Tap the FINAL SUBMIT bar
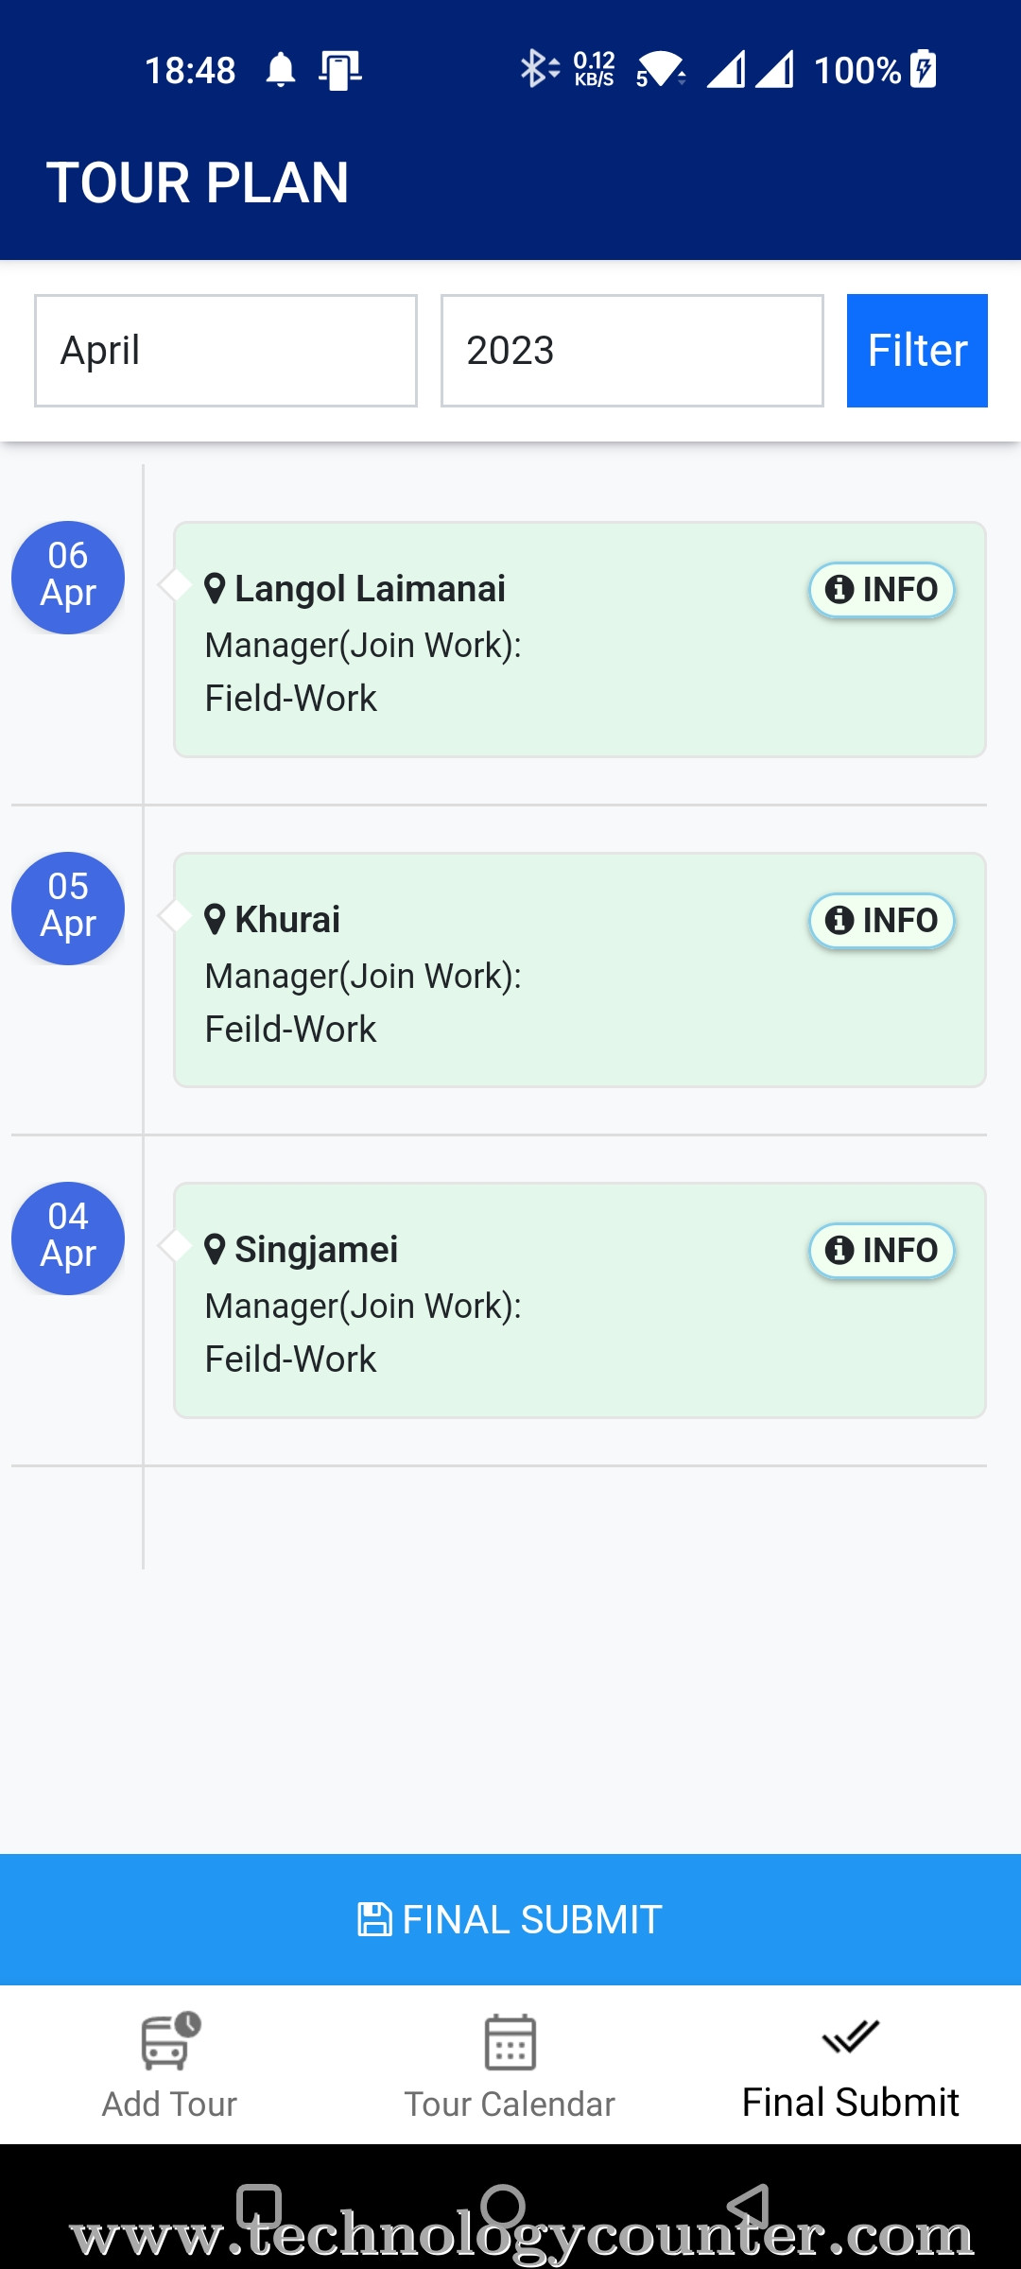Image resolution: width=1021 pixels, height=2269 pixels. (x=510, y=1919)
